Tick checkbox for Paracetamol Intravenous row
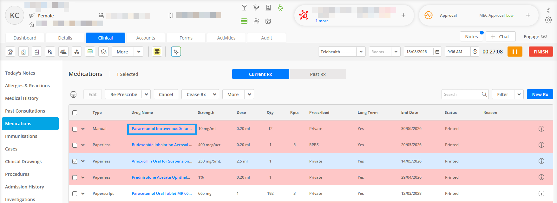Screen dimensions: 557x203 pos(75,129)
